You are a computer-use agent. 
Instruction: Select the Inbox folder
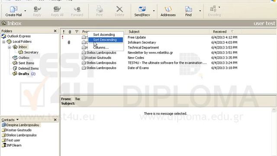(23, 47)
